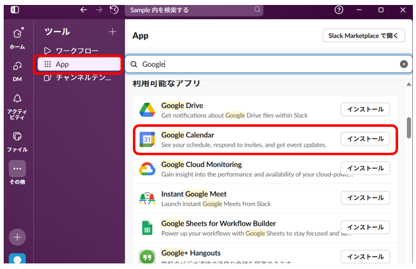
Task: Install Google Drive
Action: tap(365, 109)
